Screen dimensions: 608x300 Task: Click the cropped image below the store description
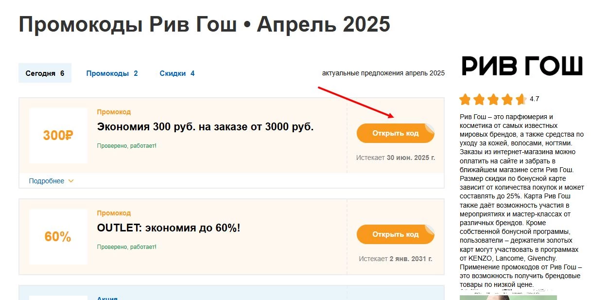[508, 297]
